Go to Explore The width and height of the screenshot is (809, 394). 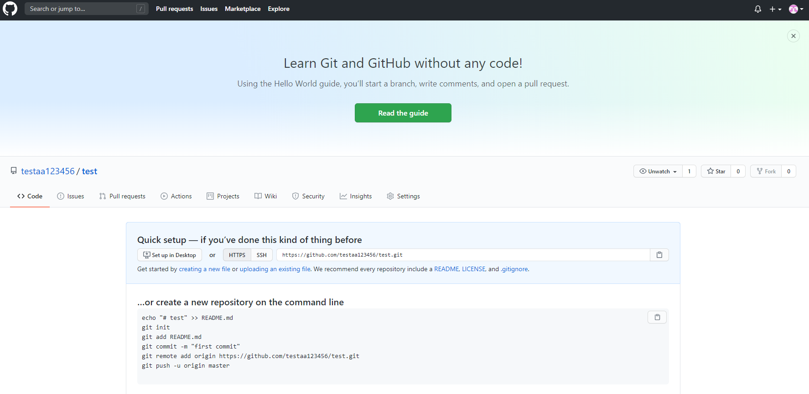279,9
